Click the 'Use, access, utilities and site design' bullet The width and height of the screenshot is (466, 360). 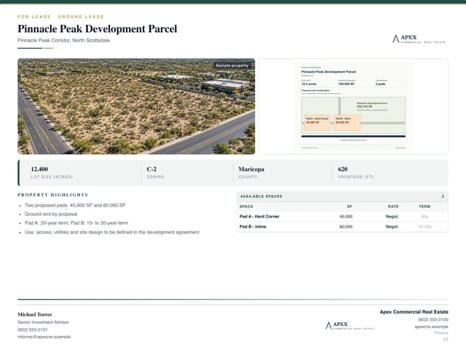point(112,232)
